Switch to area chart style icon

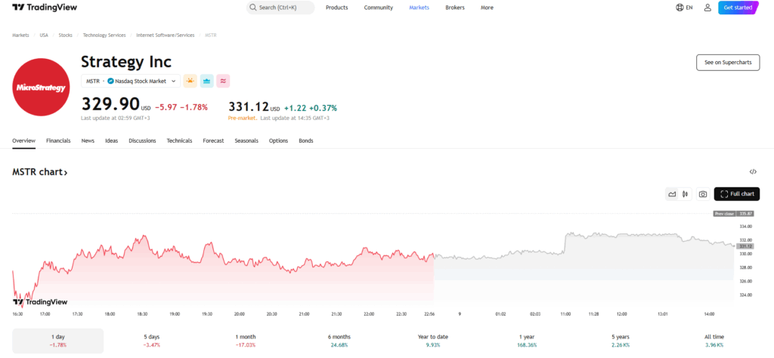pos(672,194)
